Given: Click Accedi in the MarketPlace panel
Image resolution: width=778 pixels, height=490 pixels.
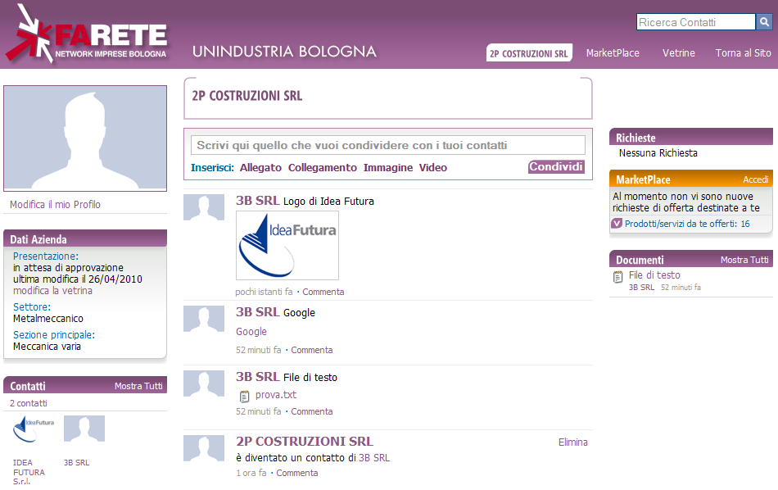Looking at the screenshot, I should (756, 179).
